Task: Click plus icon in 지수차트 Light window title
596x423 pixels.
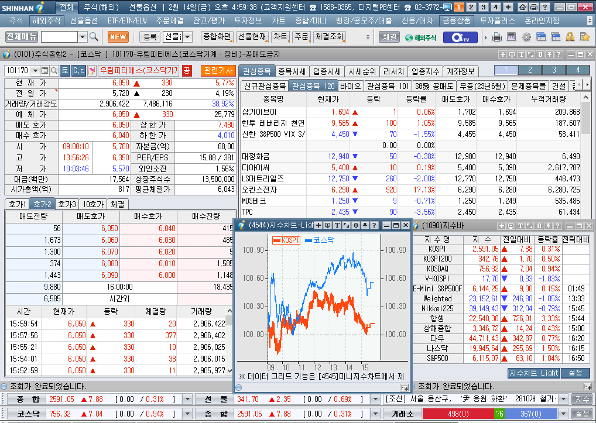Action: click(x=318, y=226)
